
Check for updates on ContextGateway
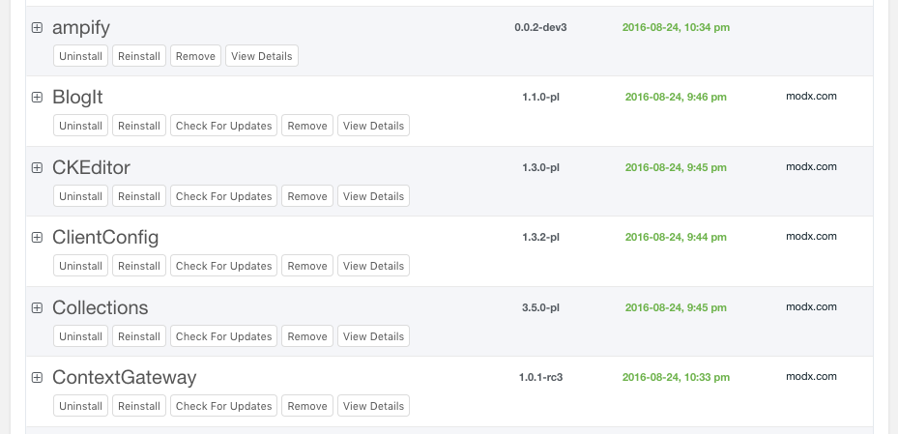(x=224, y=406)
